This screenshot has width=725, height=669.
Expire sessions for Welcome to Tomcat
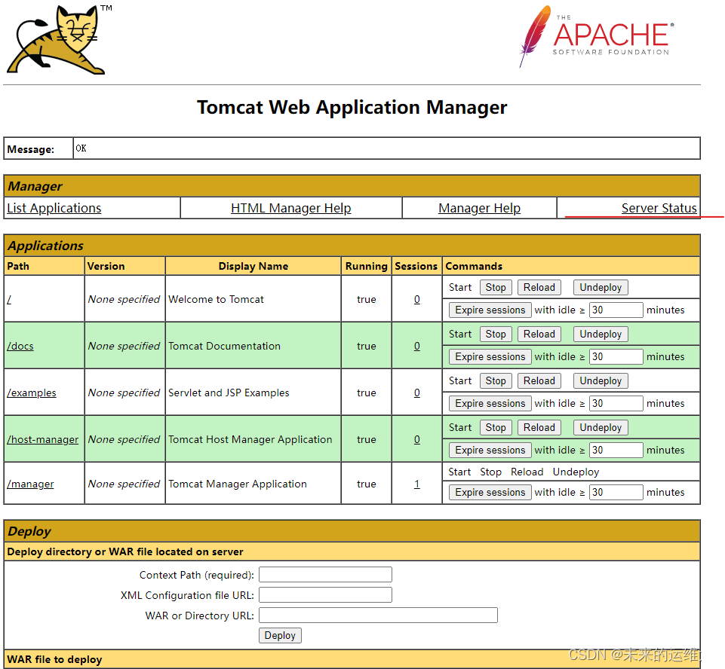(x=490, y=310)
